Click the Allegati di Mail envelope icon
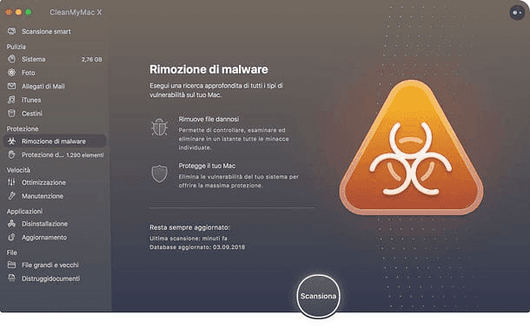Screen dimensions: 530x334 12,86
